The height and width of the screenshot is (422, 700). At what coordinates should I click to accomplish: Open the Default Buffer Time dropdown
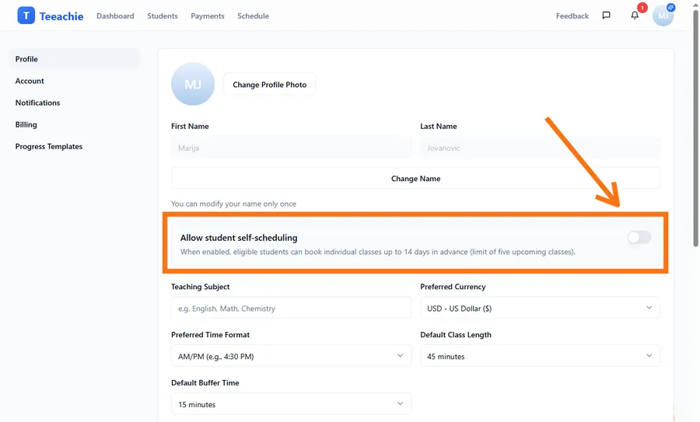(291, 404)
